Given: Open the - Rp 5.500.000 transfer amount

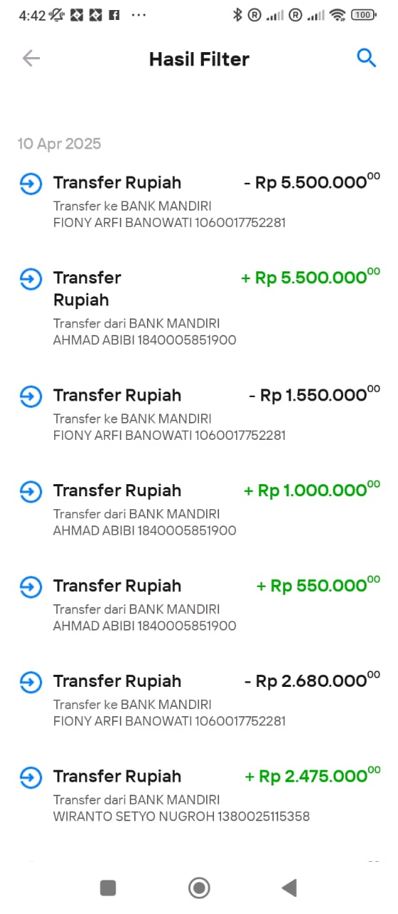Looking at the screenshot, I should point(312,181).
